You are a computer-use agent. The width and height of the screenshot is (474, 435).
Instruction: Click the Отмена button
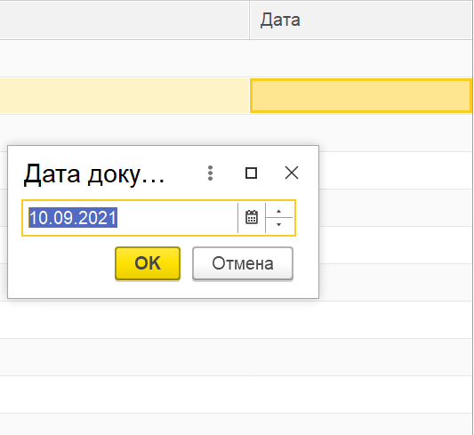[x=243, y=263]
